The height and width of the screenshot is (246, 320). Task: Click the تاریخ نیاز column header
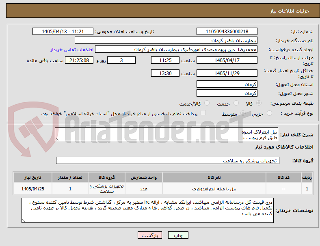point(32,177)
